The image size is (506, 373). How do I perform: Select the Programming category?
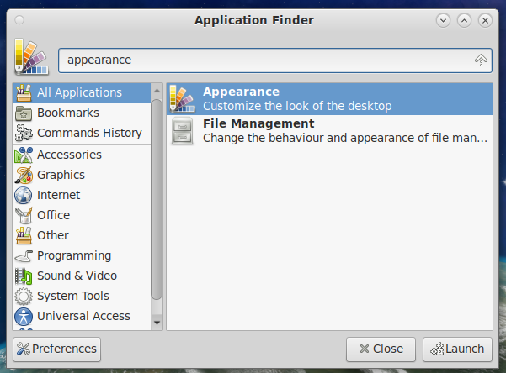[74, 255]
